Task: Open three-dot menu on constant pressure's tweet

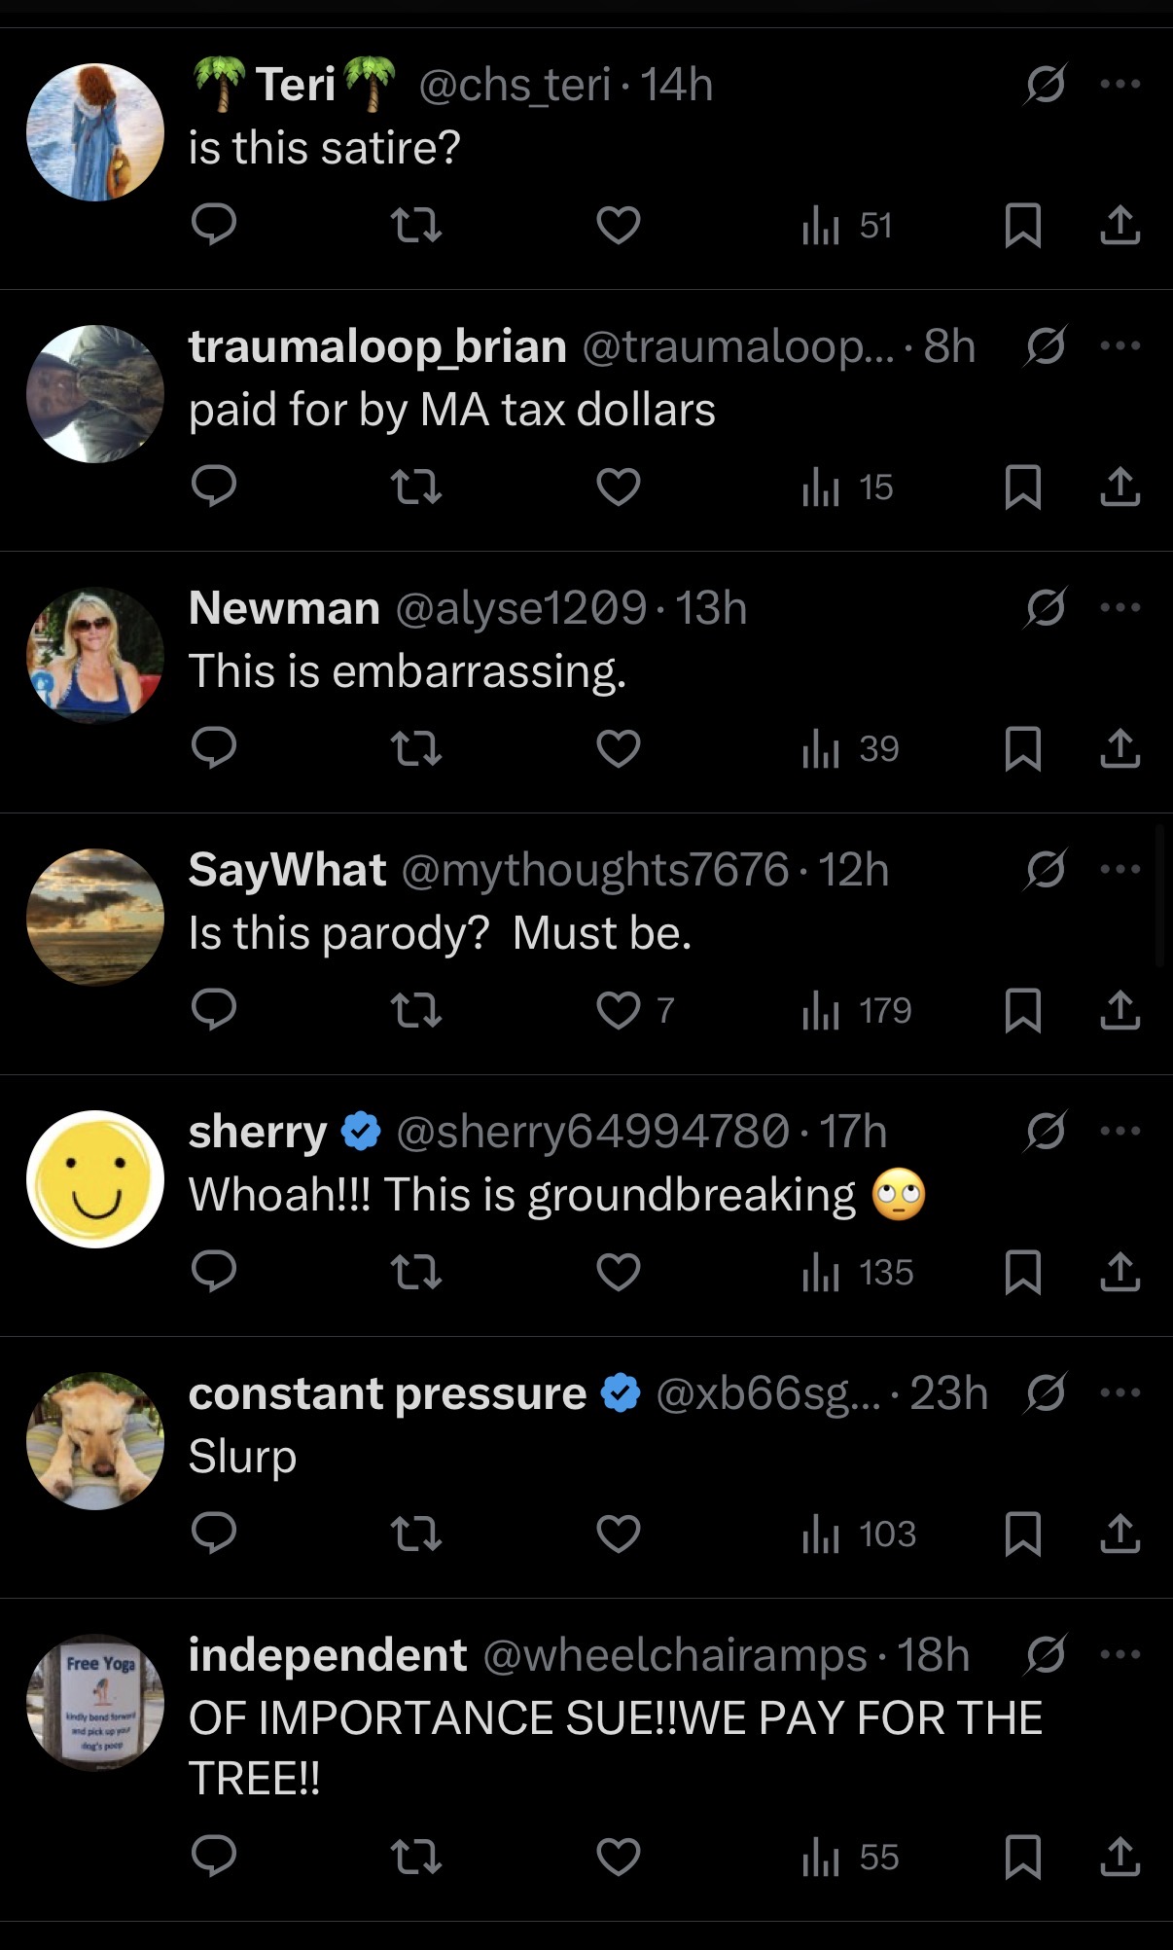Action: pos(1120,1392)
